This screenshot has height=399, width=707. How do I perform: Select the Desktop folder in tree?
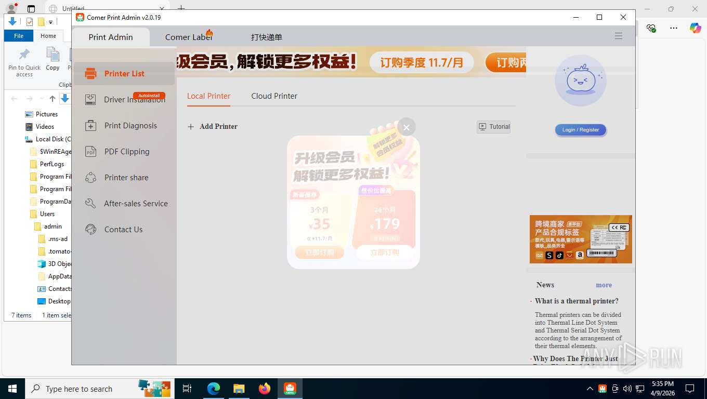[x=54, y=301]
